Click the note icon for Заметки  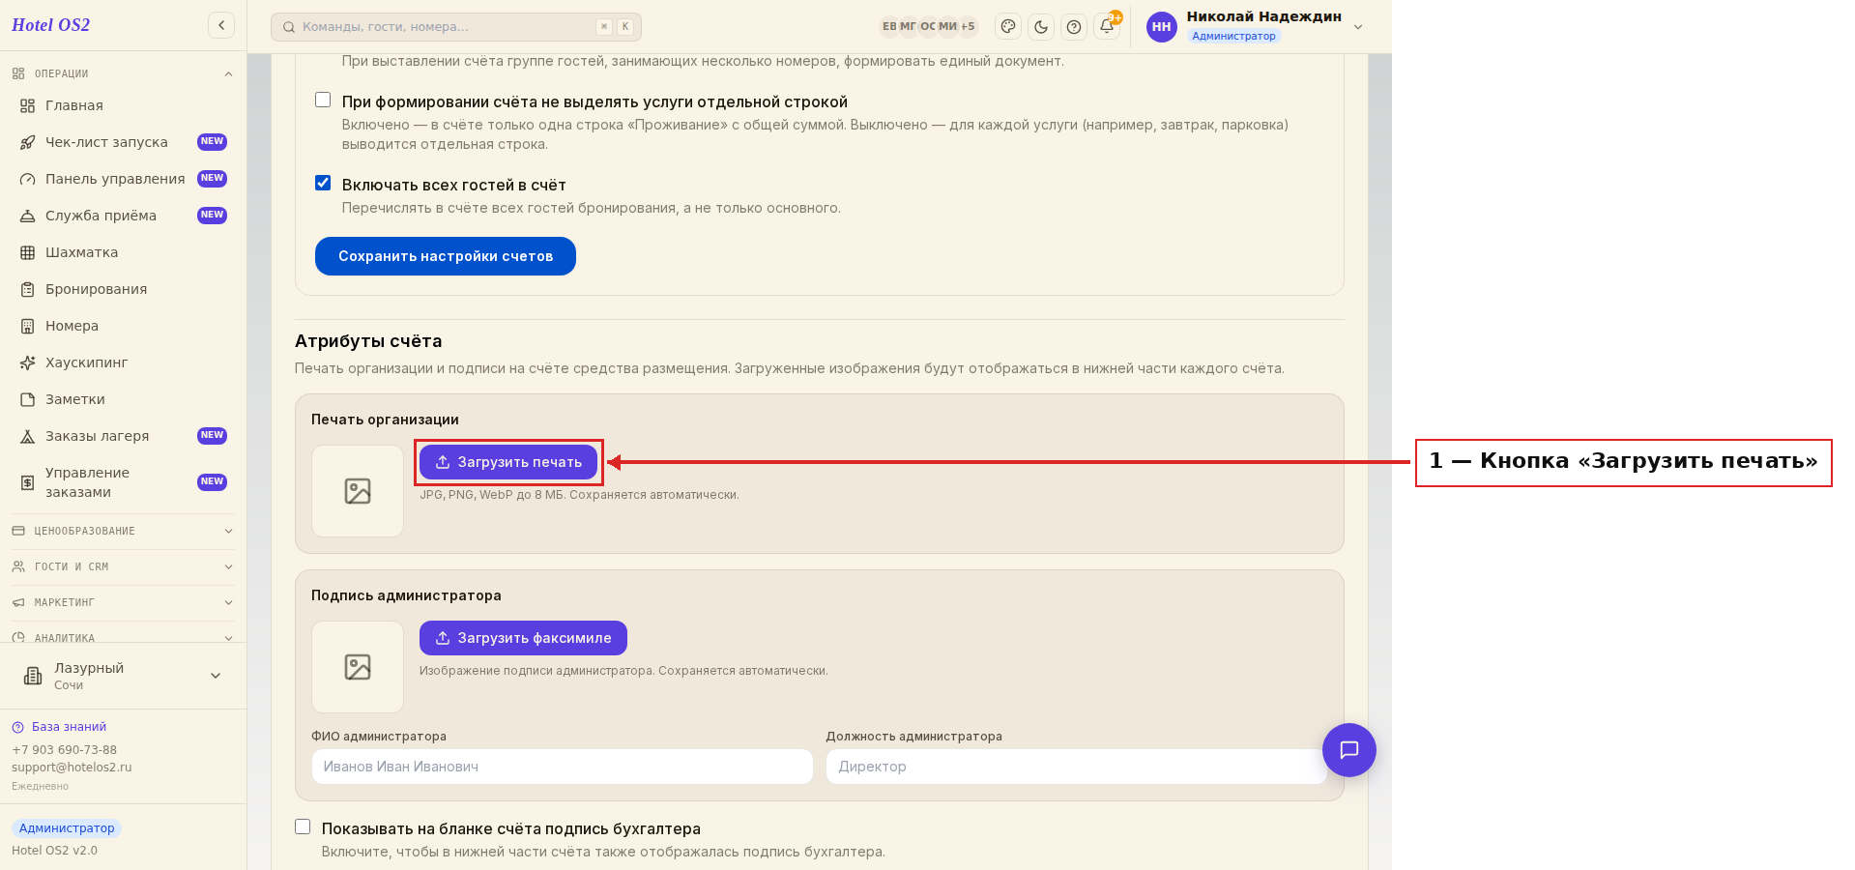(28, 399)
